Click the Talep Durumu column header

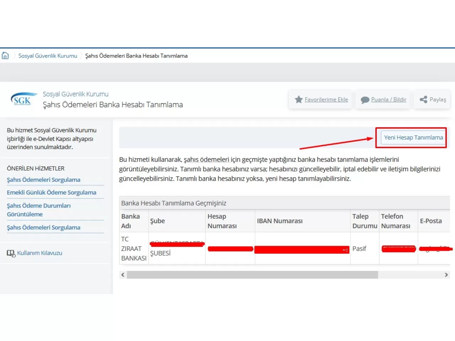coord(364,221)
